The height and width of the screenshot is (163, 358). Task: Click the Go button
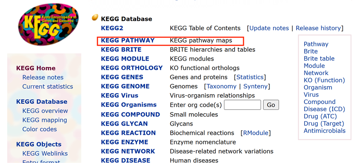(x=271, y=105)
